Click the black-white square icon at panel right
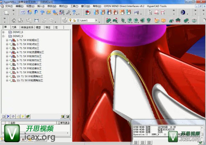206x145 pixels. pos(68,116)
